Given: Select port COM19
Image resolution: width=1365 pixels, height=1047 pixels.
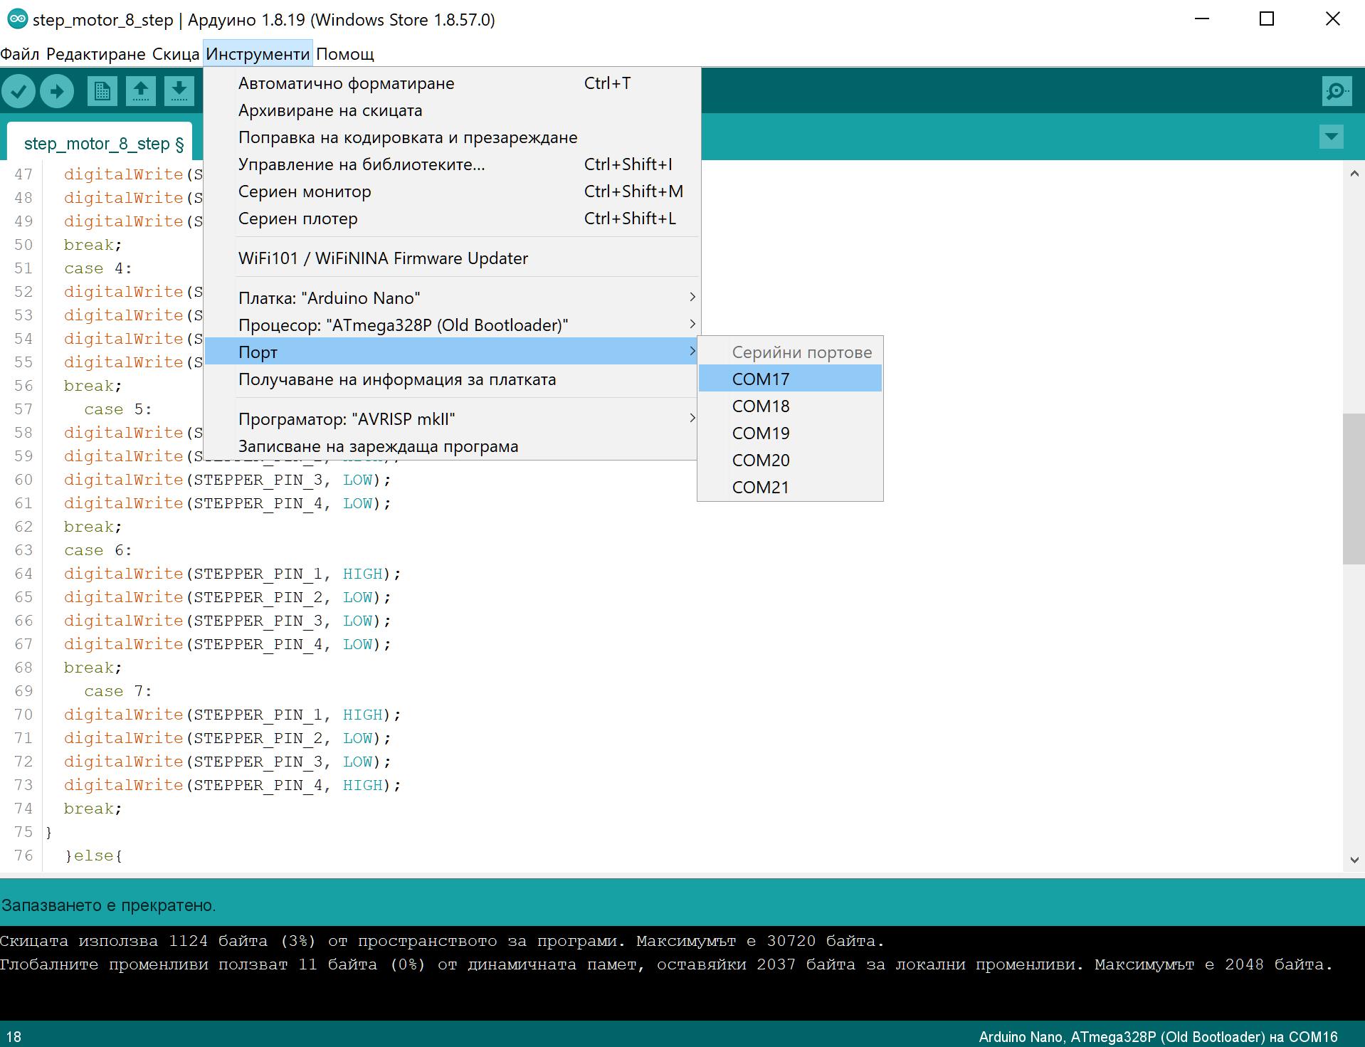Looking at the screenshot, I should point(790,433).
